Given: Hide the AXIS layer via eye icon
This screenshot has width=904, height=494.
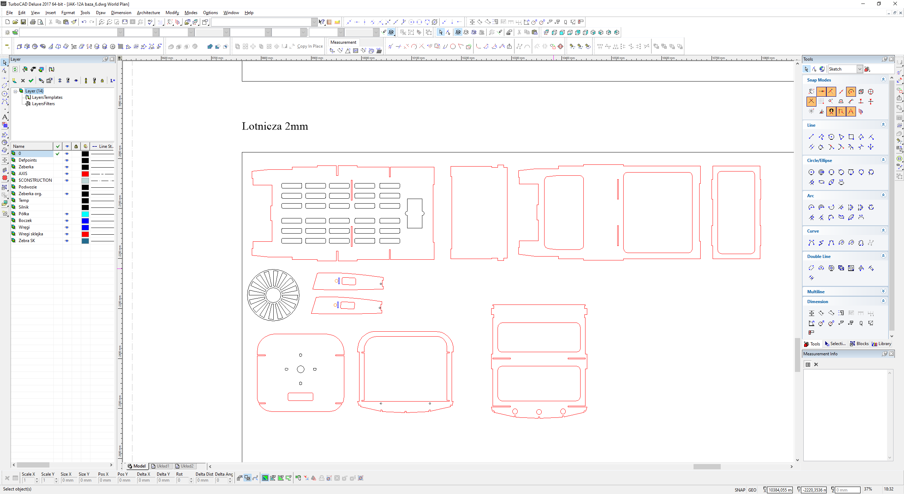Looking at the screenshot, I should [x=67, y=174].
